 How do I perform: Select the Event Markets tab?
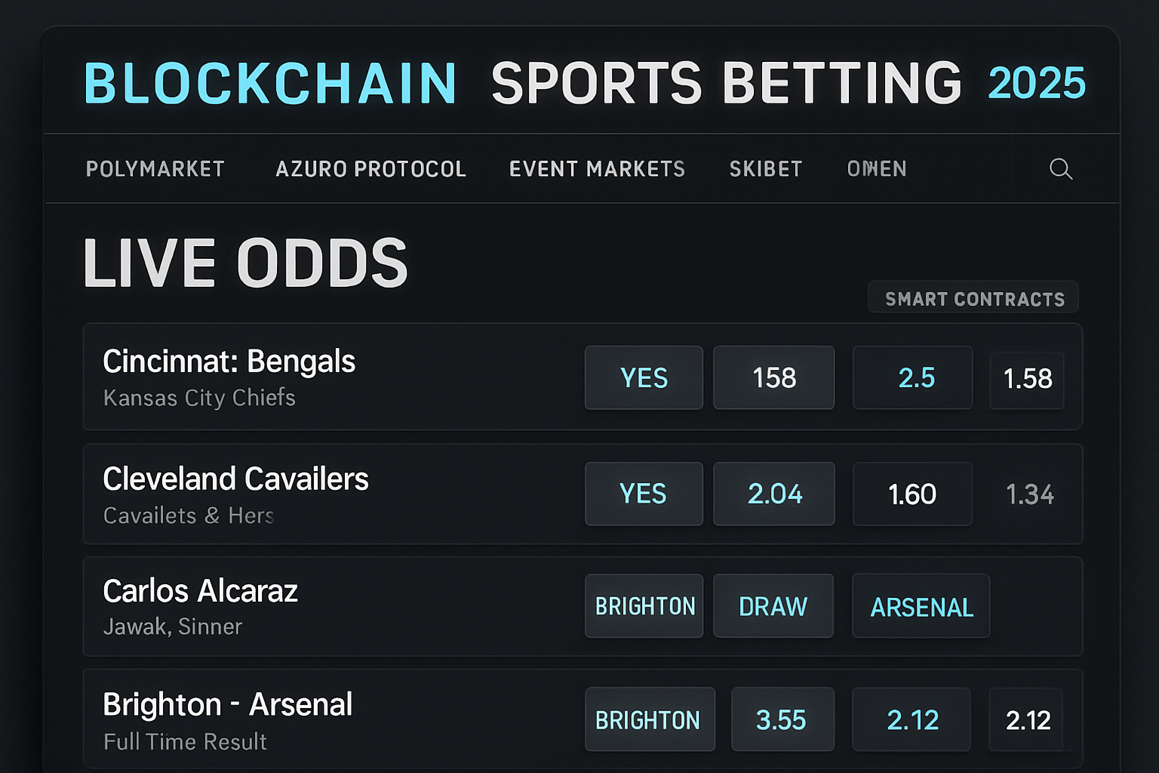[x=597, y=169]
